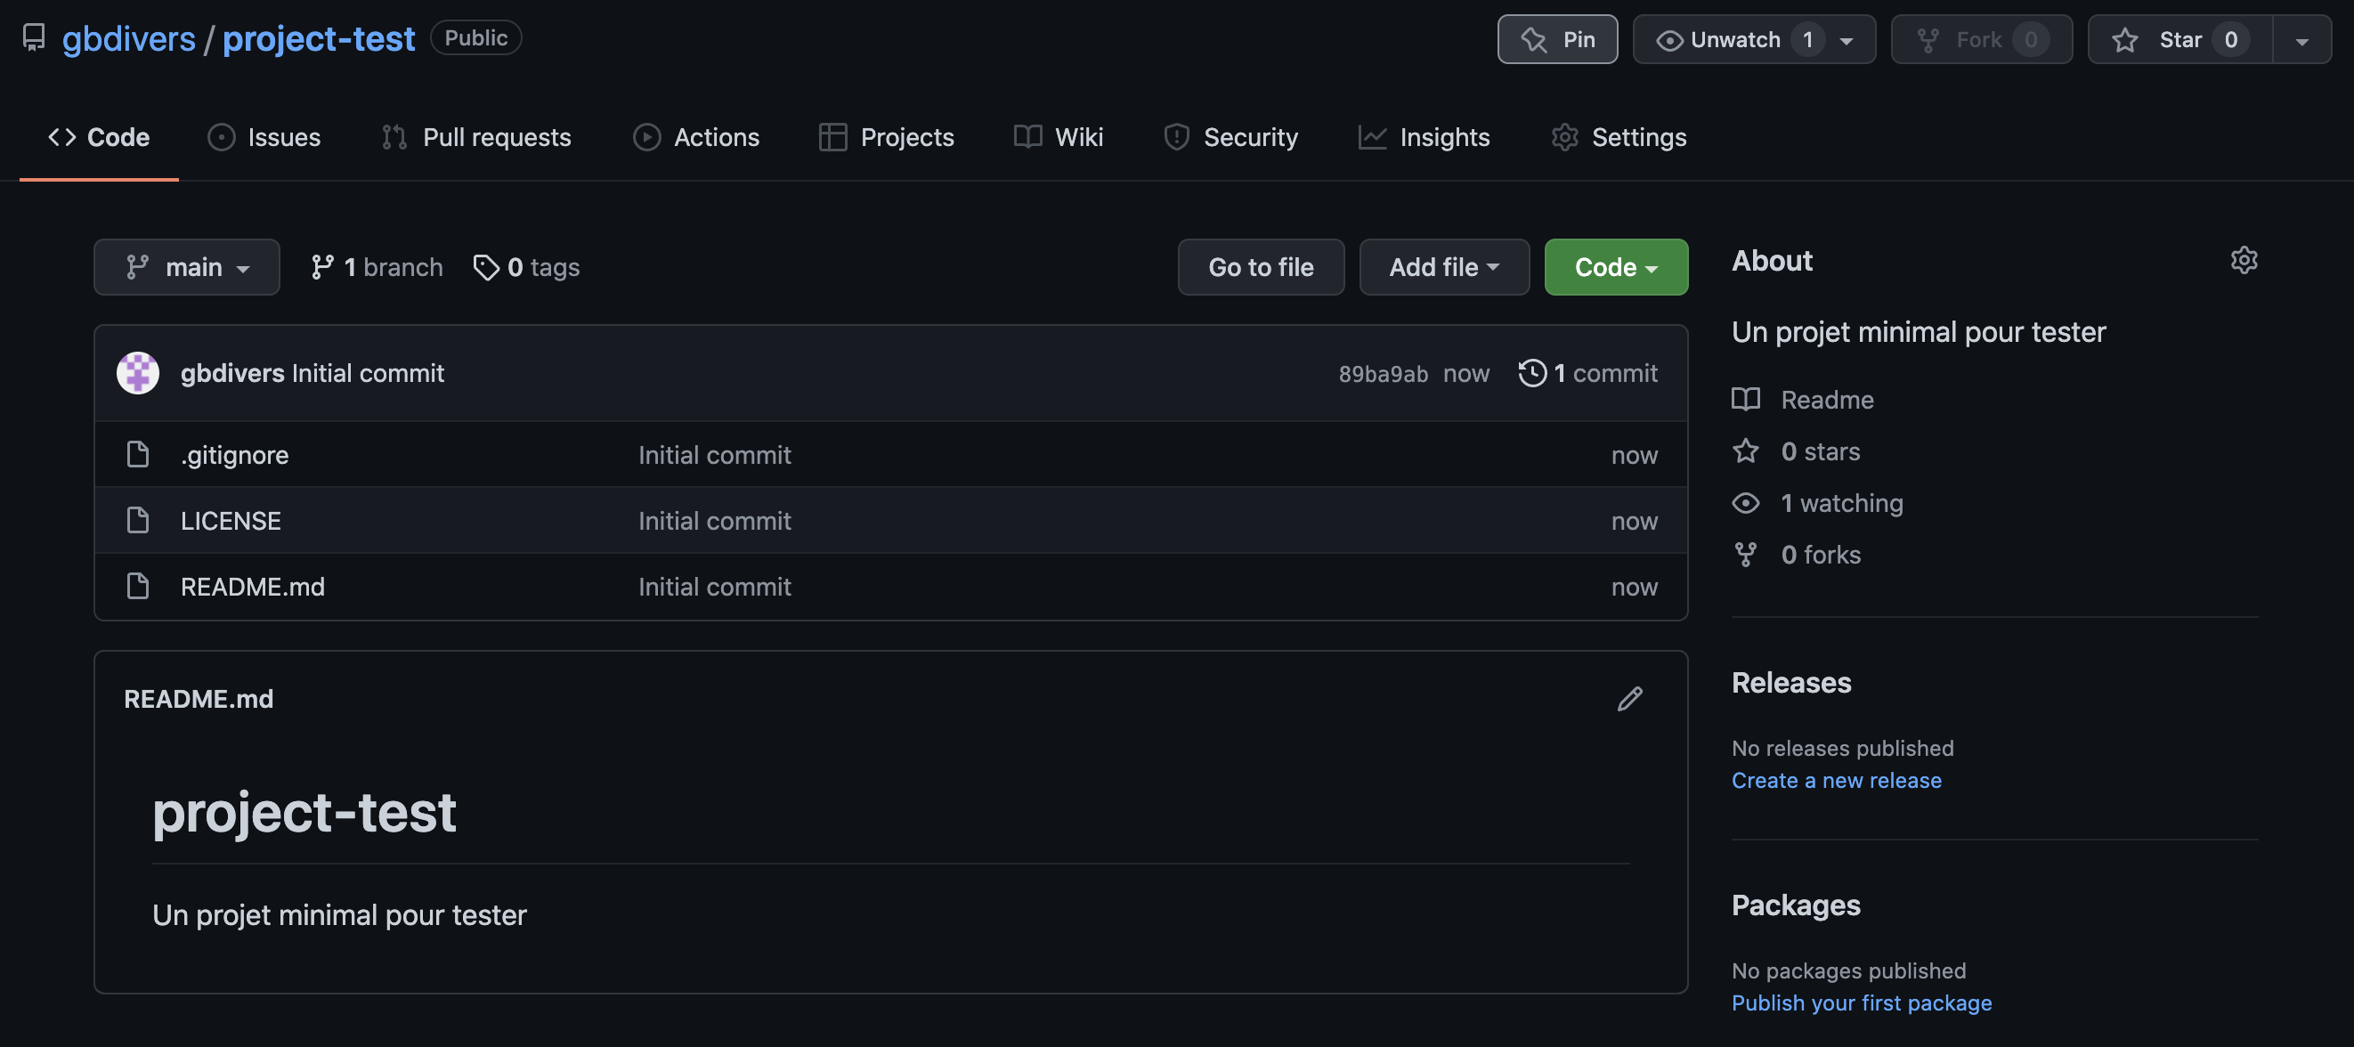The height and width of the screenshot is (1047, 2354).
Task: Click the repository icon beside gbdivers
Action: (x=34, y=37)
